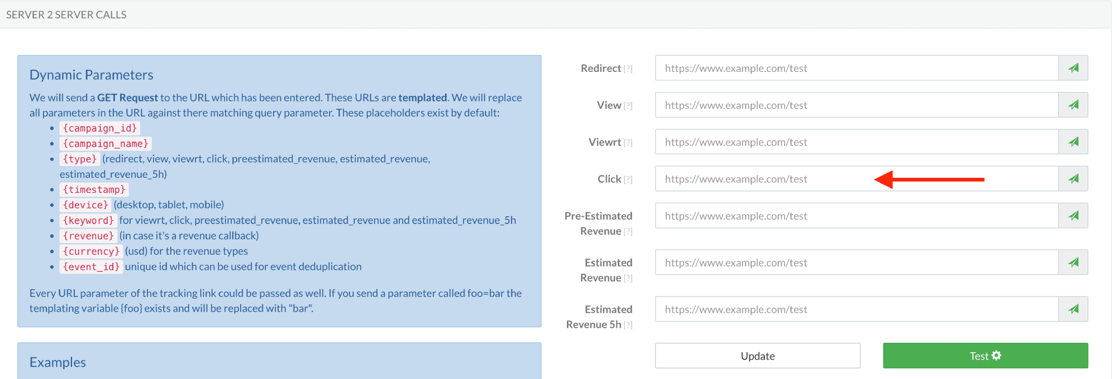Send test request for Redirect URL
This screenshot has height=379, width=1117.
point(1073,68)
